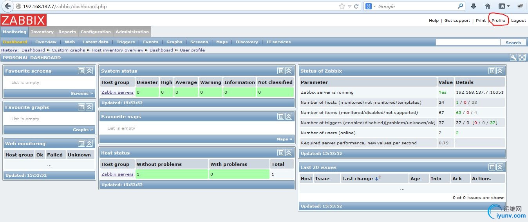This screenshot has width=528, height=222.
Task: Open the Screens submenu item
Action: pos(199,42)
